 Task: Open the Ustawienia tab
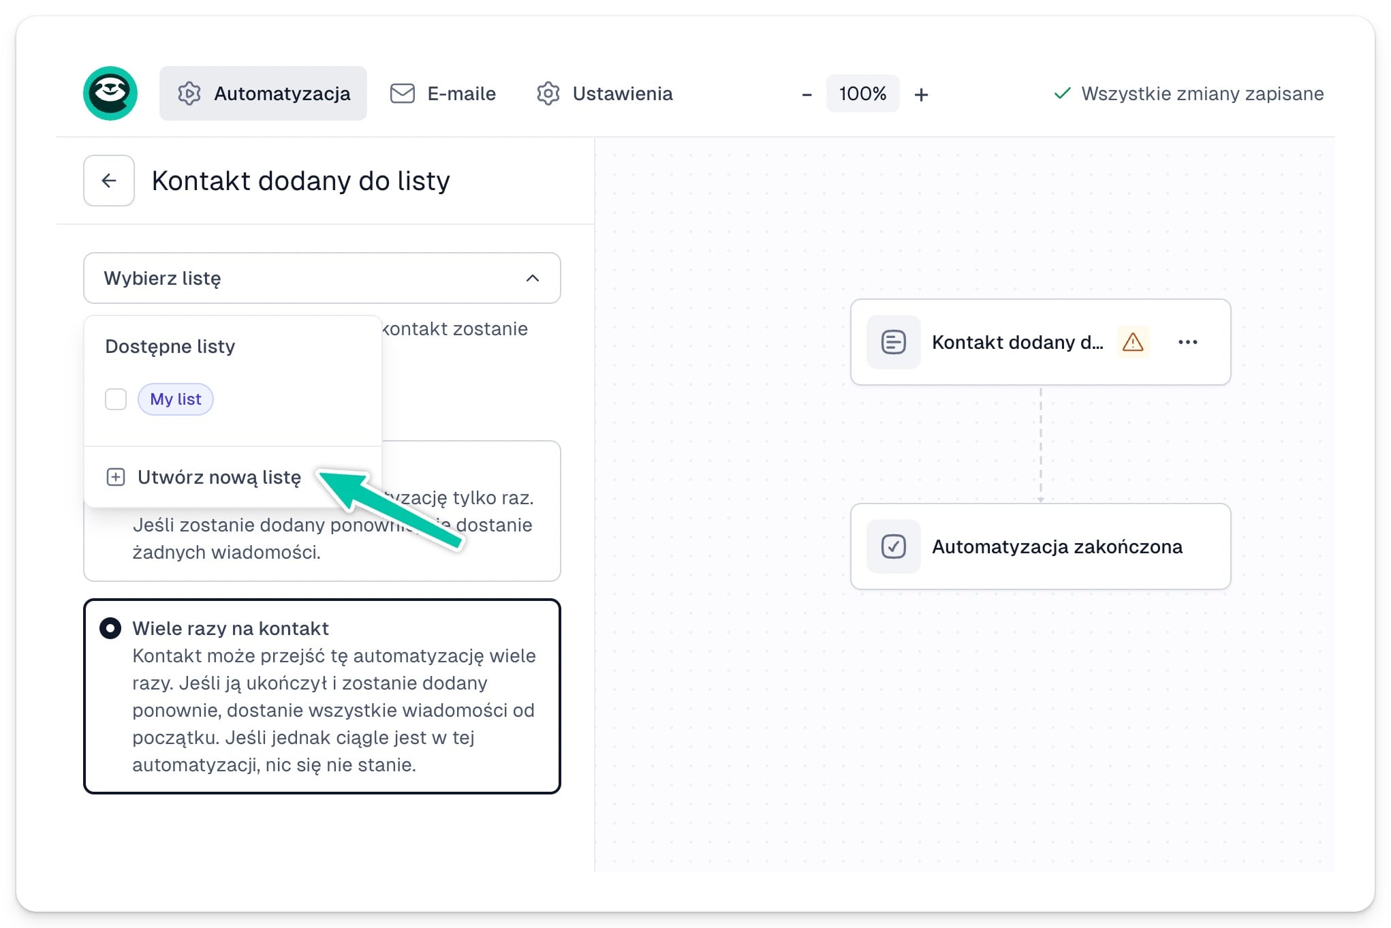pyautogui.click(x=604, y=93)
